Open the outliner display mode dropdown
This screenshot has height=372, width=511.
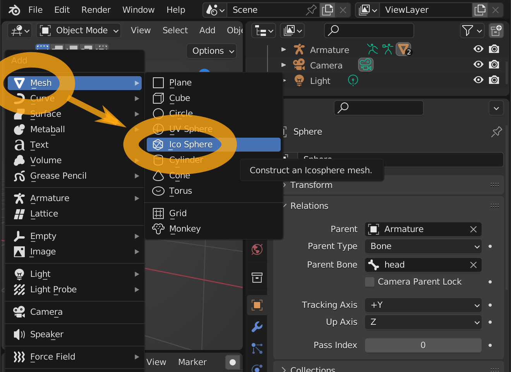pyautogui.click(x=264, y=31)
